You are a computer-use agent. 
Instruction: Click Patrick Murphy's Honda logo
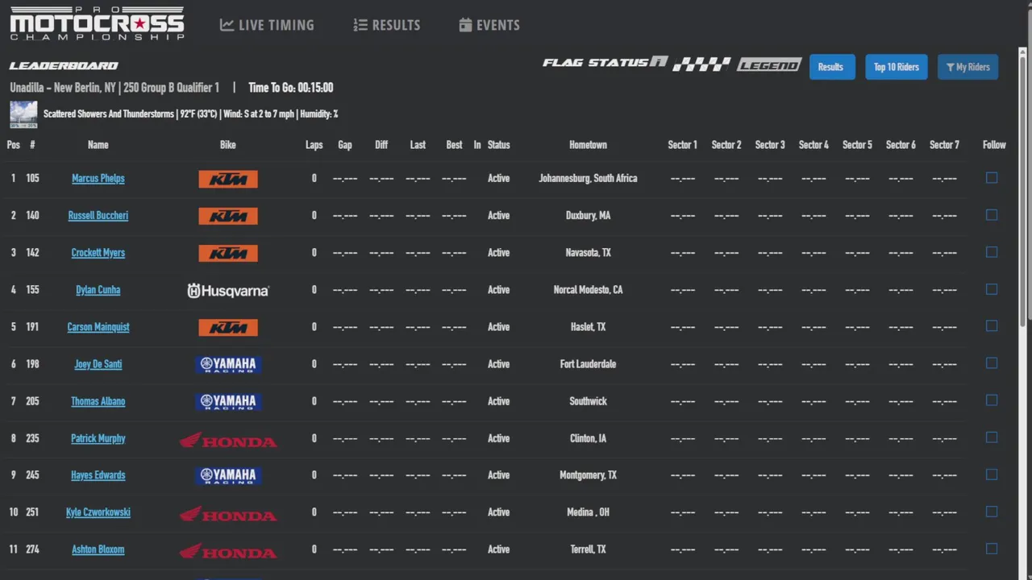[x=228, y=440]
